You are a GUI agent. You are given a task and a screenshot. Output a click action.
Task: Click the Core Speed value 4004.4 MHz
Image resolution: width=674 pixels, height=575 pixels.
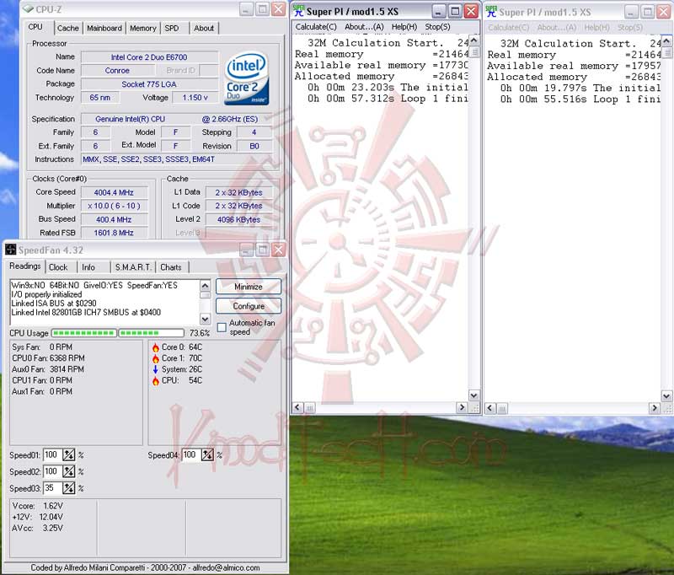tap(114, 193)
